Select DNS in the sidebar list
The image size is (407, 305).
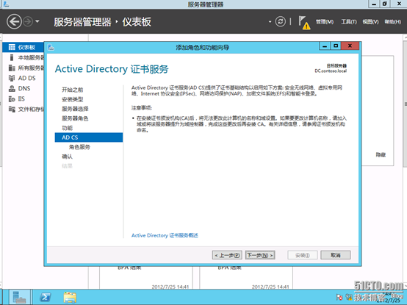pos(24,88)
